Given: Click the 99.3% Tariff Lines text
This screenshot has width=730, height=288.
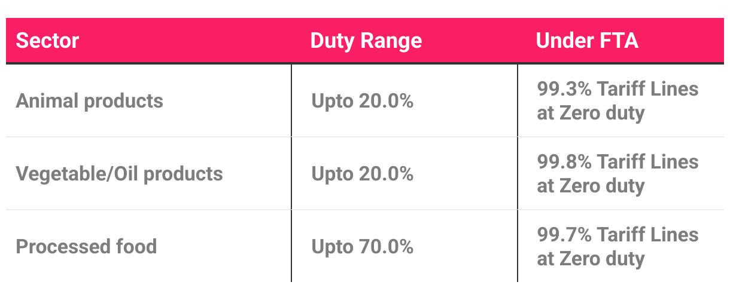Looking at the screenshot, I should tap(617, 89).
